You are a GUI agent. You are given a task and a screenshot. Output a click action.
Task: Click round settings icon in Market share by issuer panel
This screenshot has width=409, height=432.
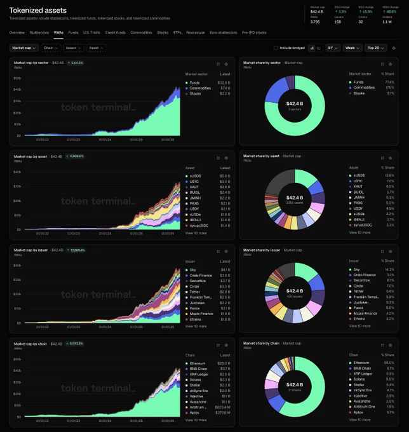[391, 252]
